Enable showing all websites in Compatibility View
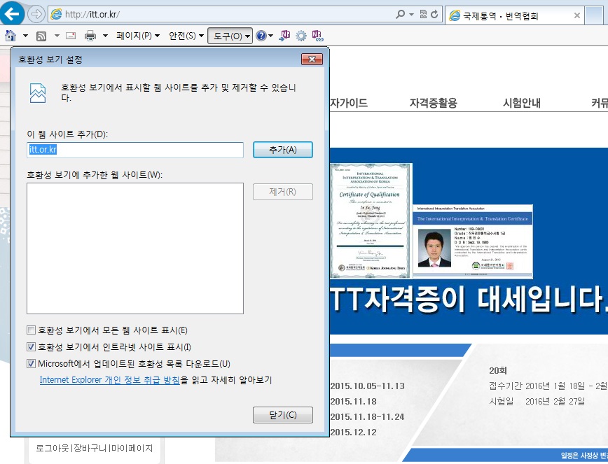The image size is (608, 464). tap(31, 330)
